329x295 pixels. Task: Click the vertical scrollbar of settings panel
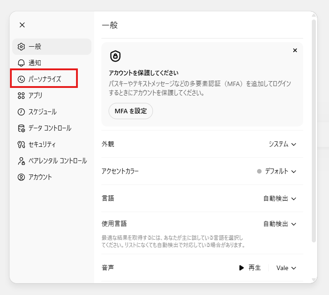(314, 131)
